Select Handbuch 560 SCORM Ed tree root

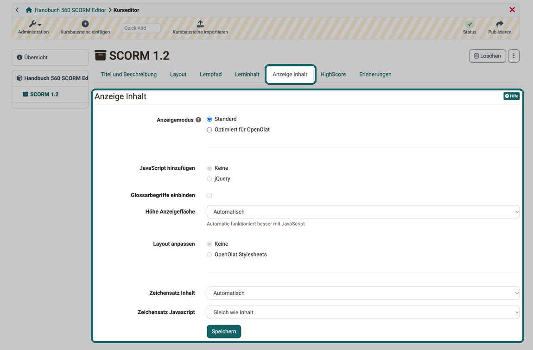(53, 78)
